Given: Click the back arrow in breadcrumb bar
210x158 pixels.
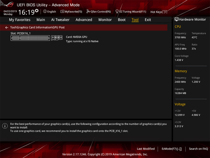Looking at the screenshot, I should coord(6,28).
